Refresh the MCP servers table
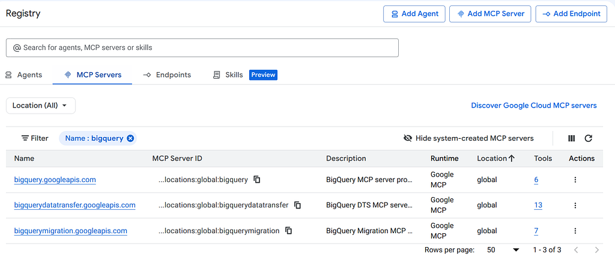The image size is (615, 256). [589, 138]
